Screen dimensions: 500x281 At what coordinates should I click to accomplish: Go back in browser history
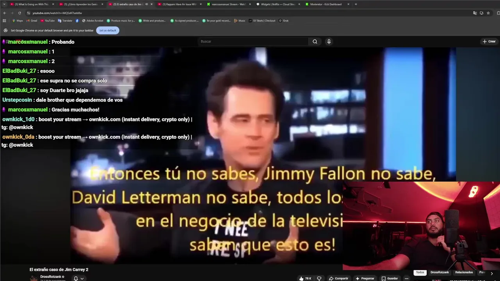[x=5, y=13]
